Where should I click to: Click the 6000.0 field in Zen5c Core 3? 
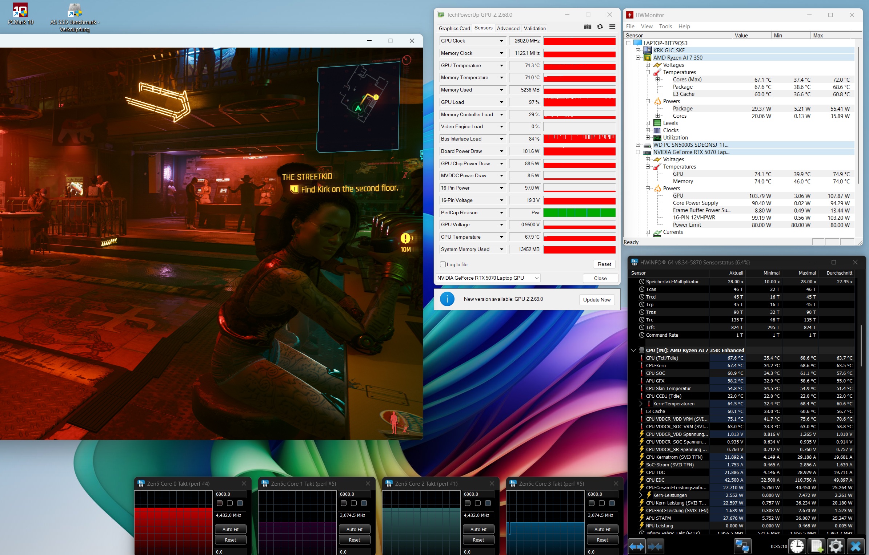[602, 494]
